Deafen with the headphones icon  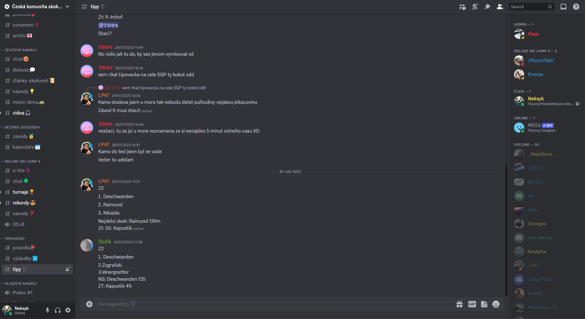point(58,310)
